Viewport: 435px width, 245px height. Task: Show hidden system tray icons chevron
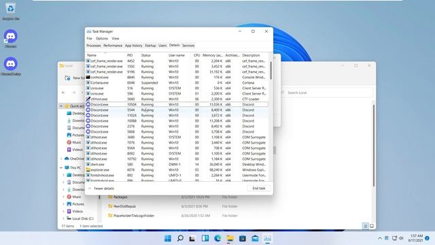(380, 238)
